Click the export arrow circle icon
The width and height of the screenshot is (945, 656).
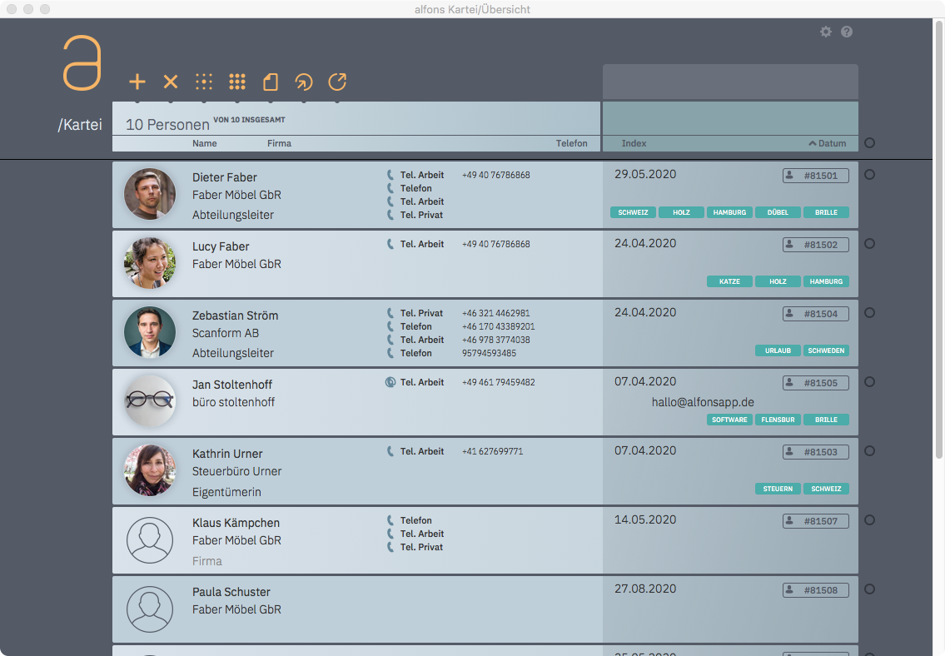click(337, 82)
